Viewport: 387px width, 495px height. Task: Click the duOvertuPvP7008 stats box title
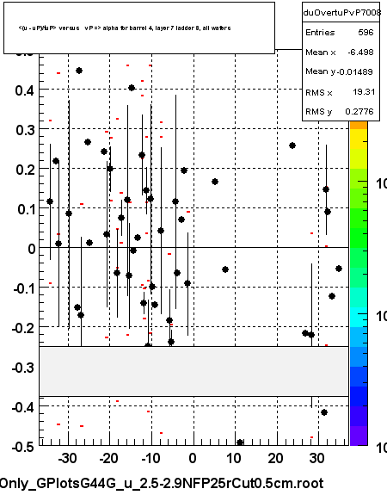pos(341,12)
